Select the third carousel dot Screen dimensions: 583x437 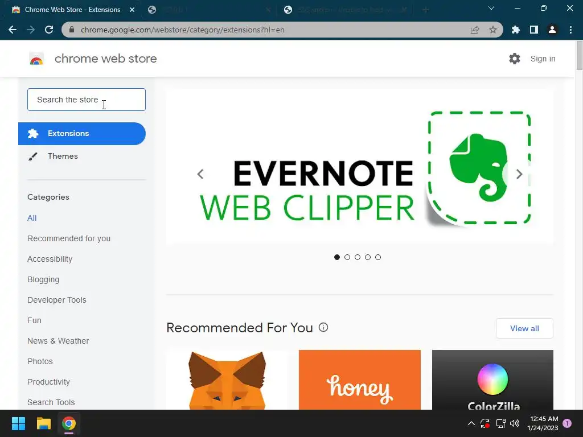pyautogui.click(x=358, y=257)
